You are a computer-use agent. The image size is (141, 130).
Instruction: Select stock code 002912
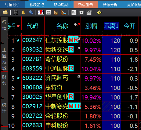[32, 106]
